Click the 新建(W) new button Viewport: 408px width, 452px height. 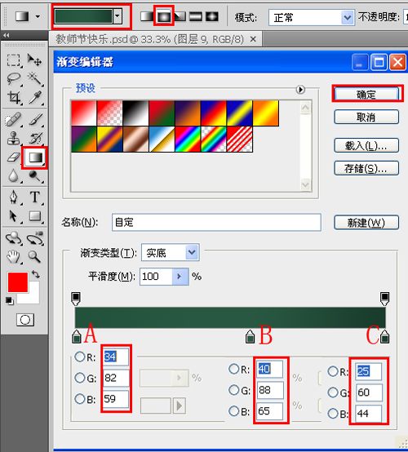point(366,223)
